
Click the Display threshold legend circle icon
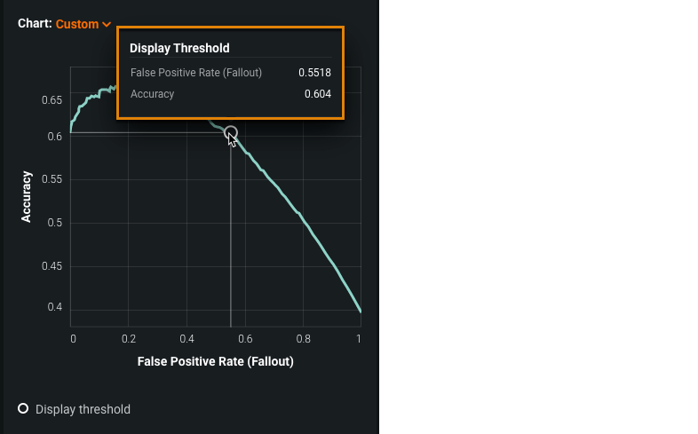tap(23, 408)
